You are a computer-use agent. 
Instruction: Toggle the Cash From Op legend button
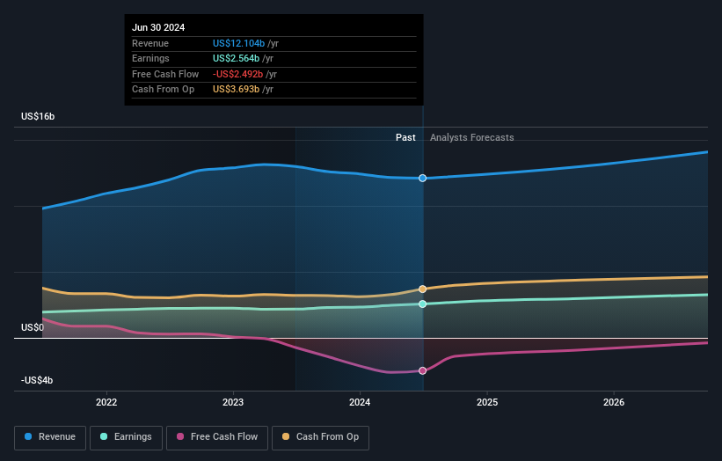pos(320,437)
